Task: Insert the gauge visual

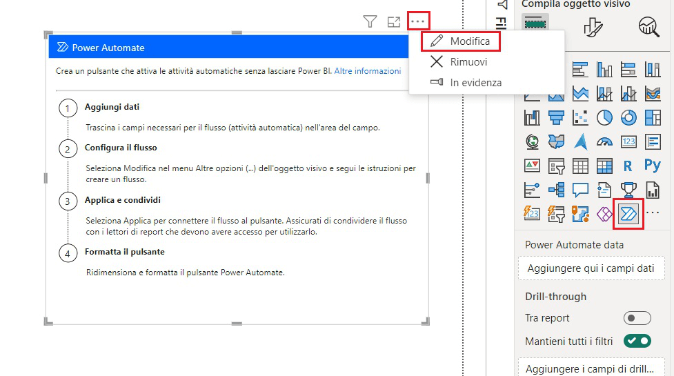Action: 604,142
